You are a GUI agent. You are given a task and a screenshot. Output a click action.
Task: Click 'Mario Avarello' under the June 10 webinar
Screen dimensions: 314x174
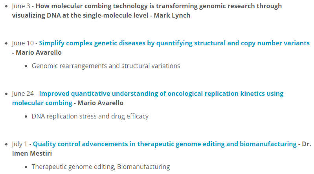click(39, 52)
